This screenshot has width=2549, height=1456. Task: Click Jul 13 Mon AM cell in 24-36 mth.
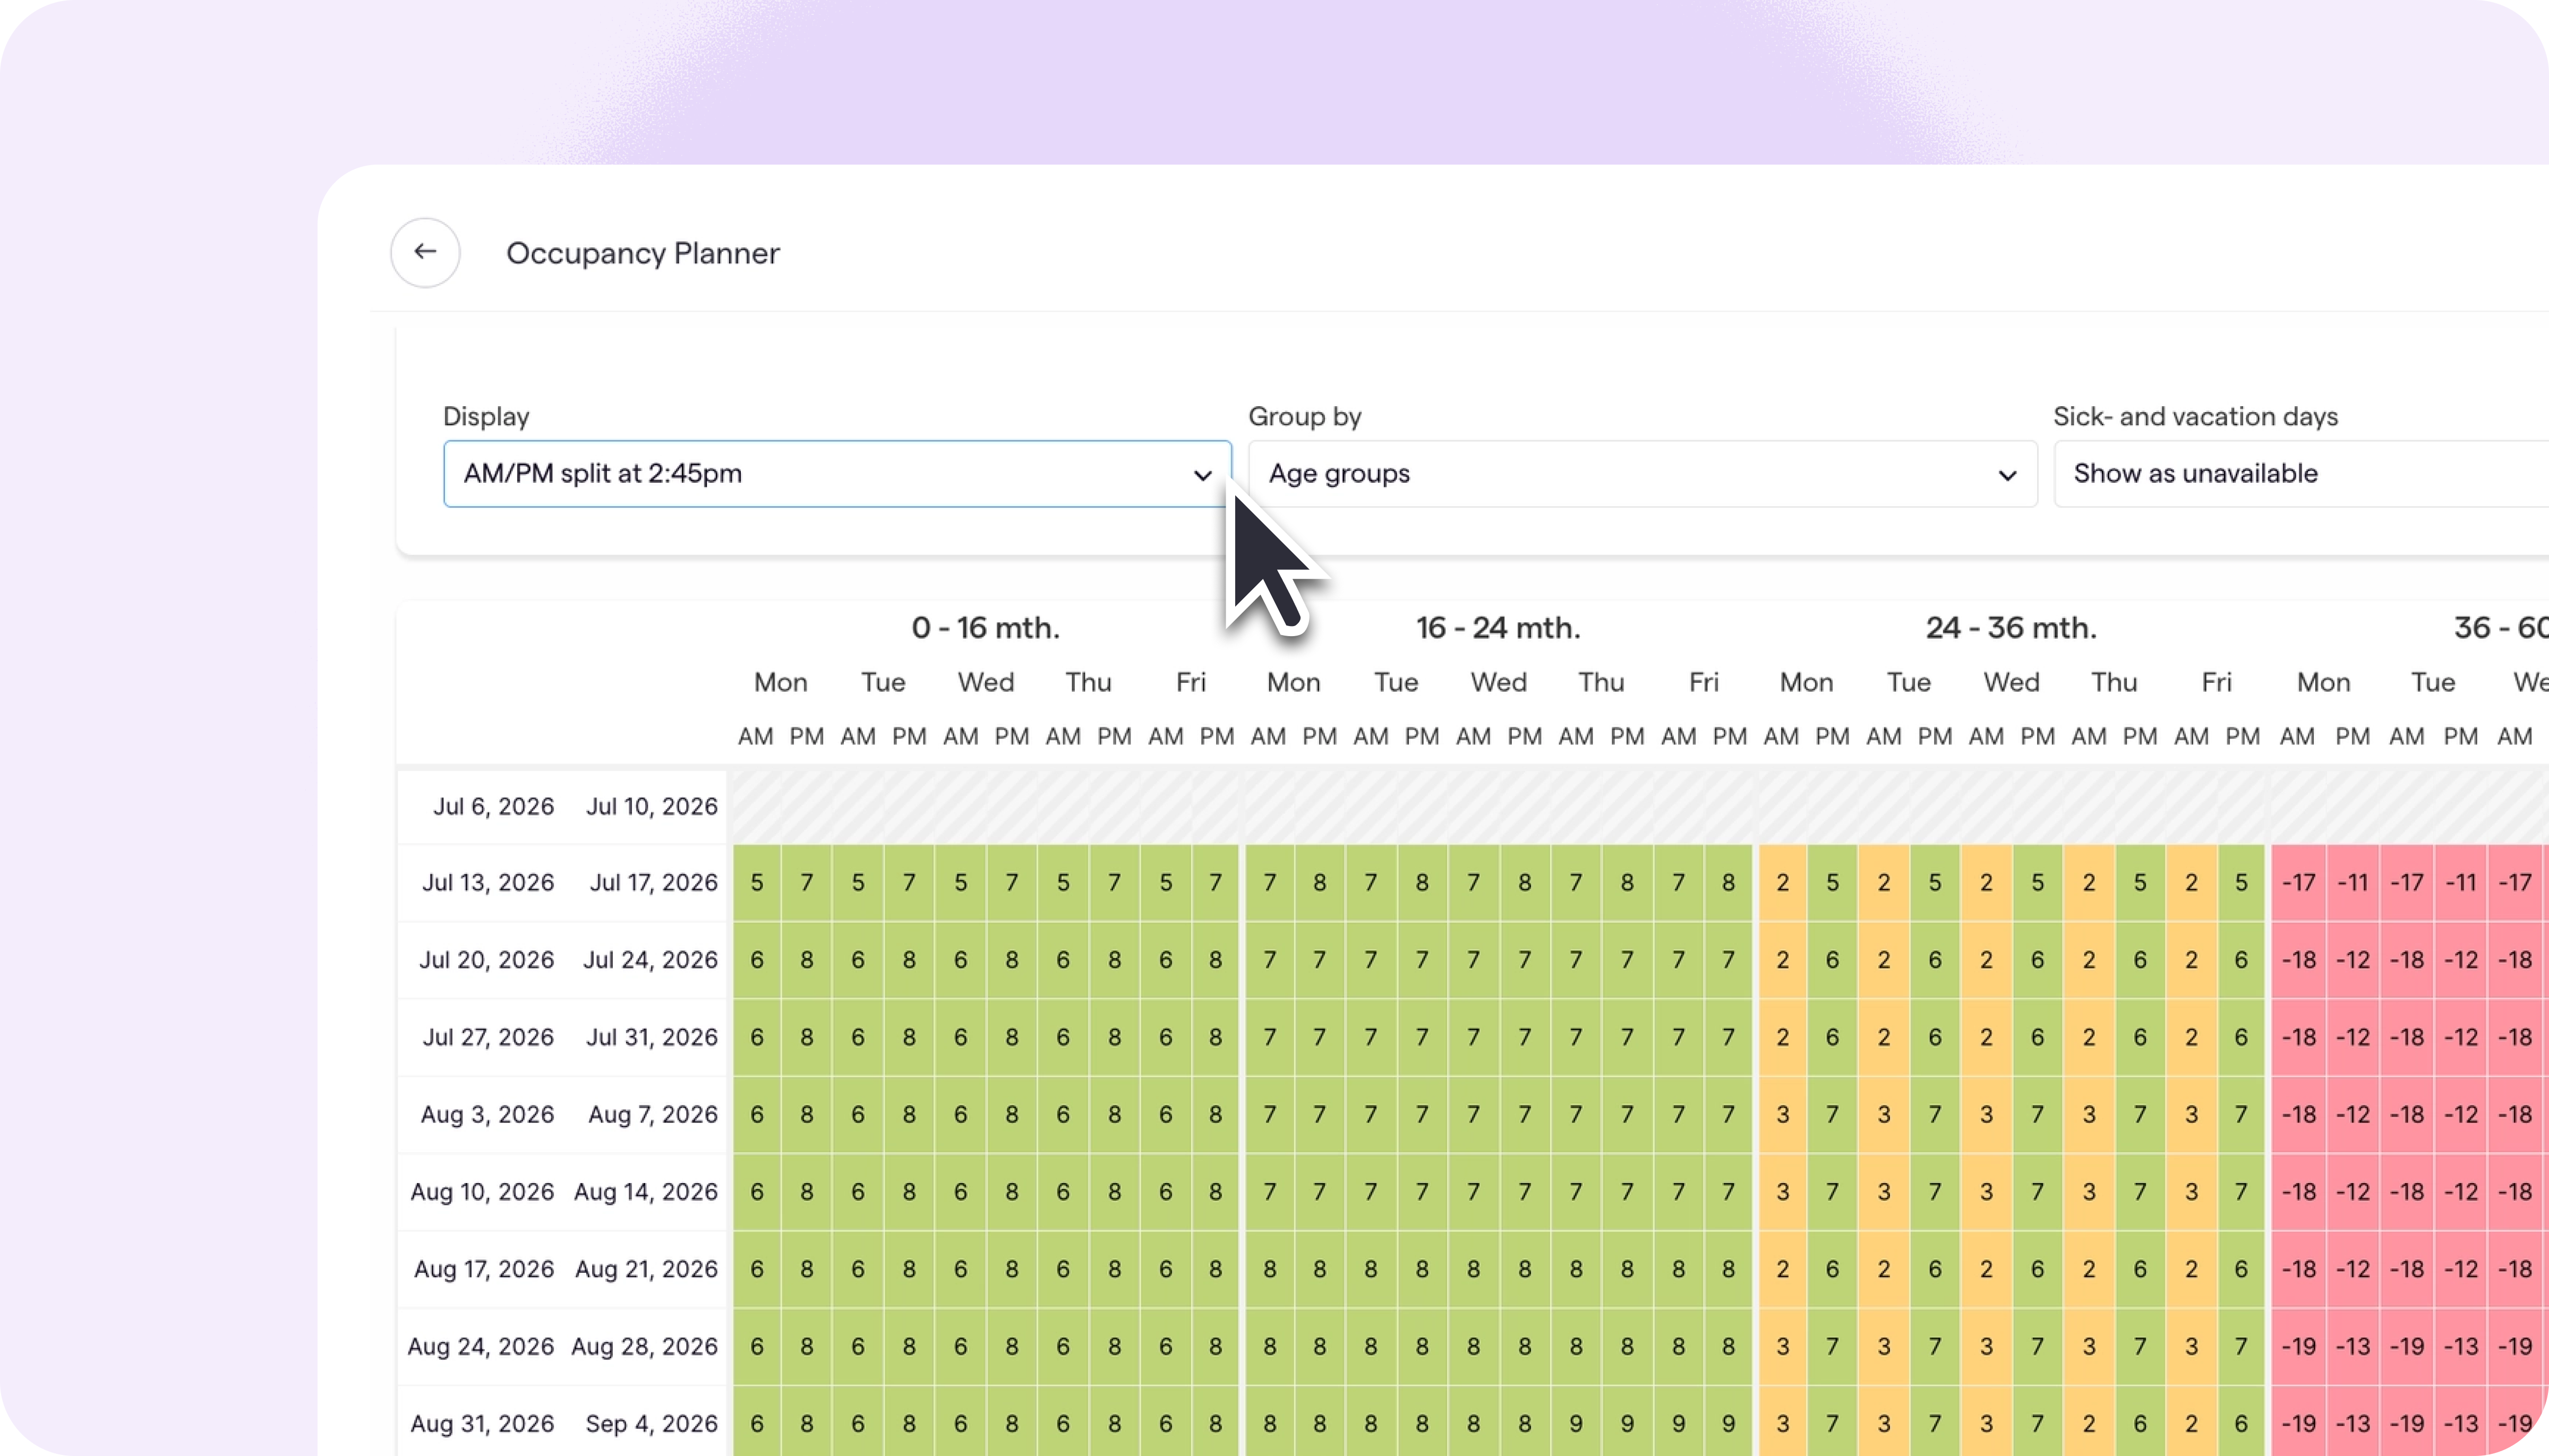(x=1782, y=883)
